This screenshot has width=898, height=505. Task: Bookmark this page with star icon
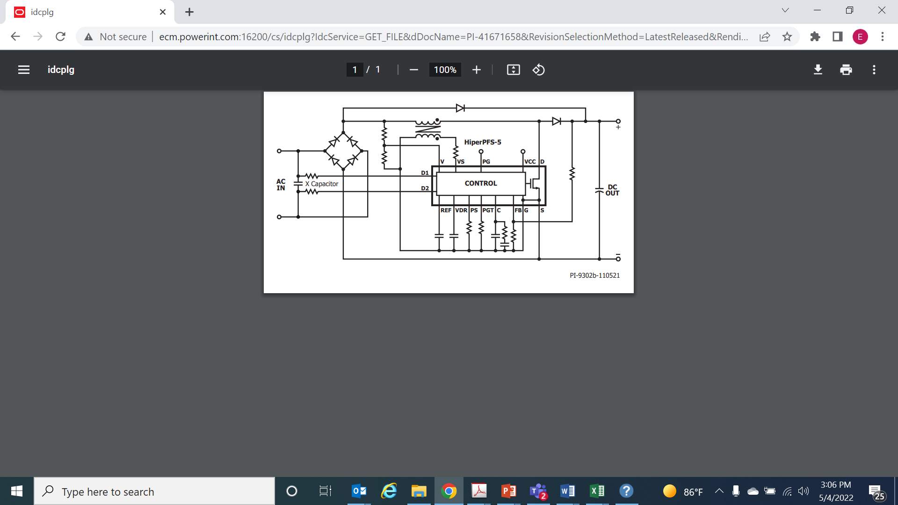click(x=787, y=36)
